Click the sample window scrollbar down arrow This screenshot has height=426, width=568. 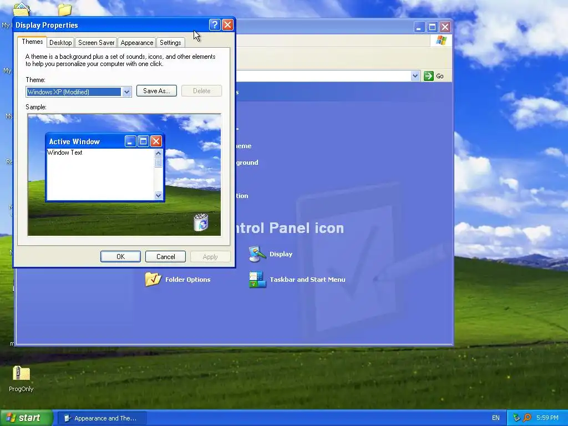[x=158, y=196]
